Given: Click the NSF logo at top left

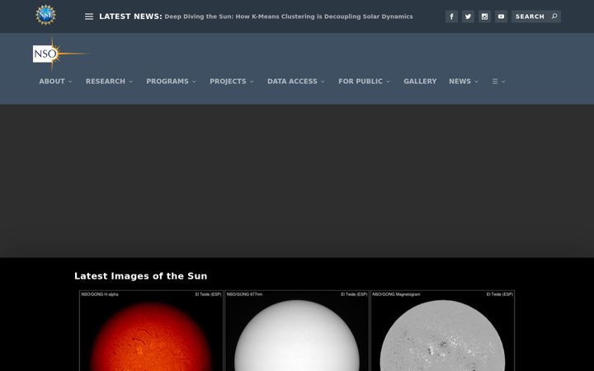Looking at the screenshot, I should coord(46,15).
